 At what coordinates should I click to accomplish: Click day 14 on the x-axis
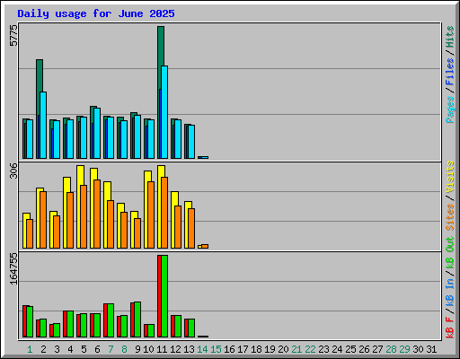[202, 349]
